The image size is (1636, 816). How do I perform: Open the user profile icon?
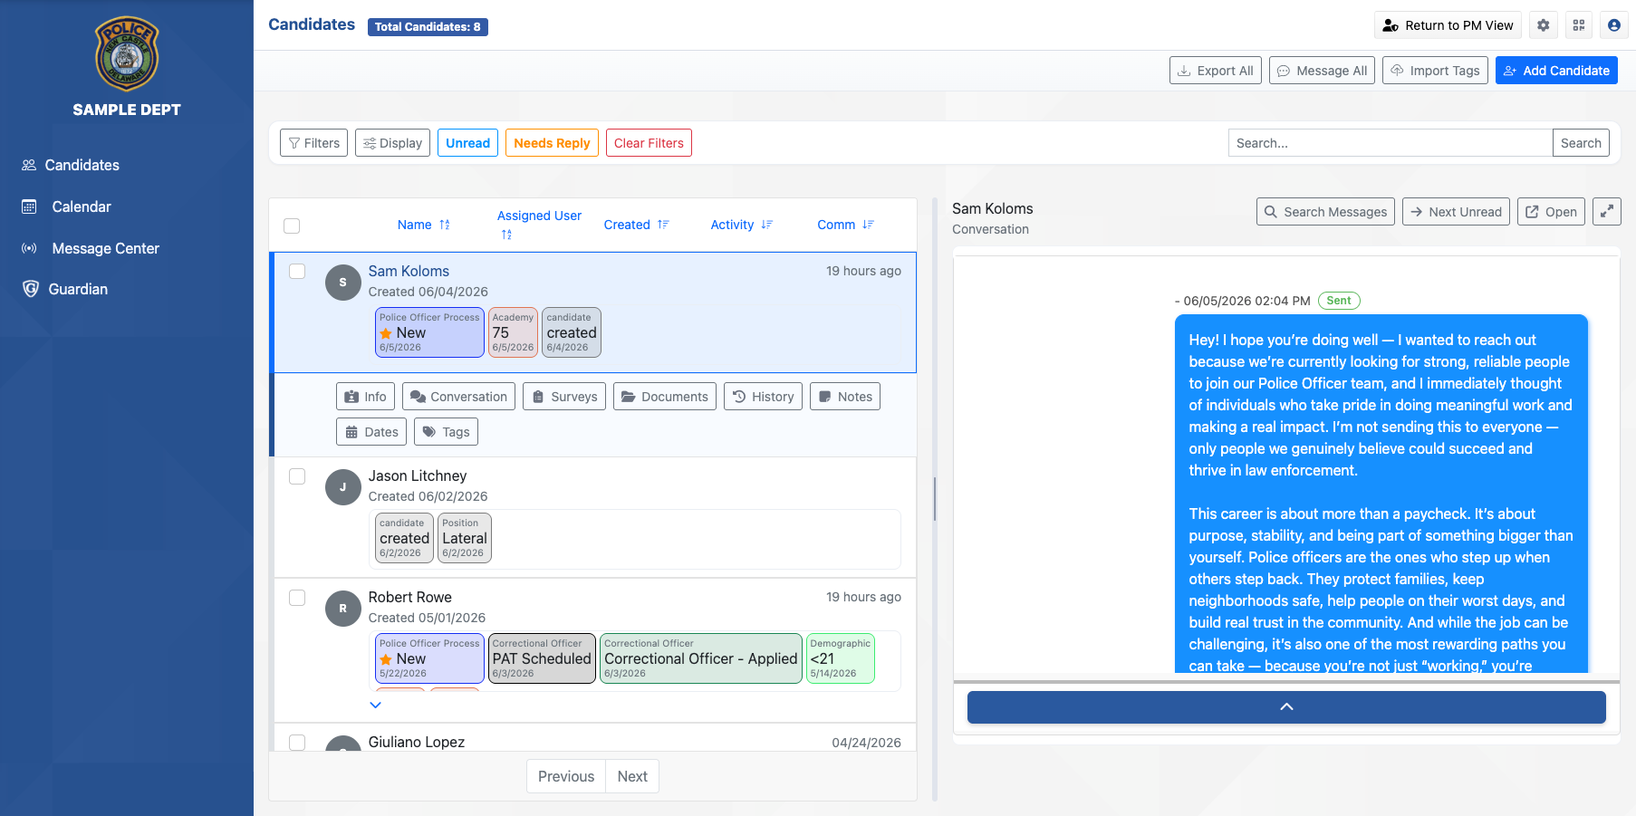point(1614,25)
